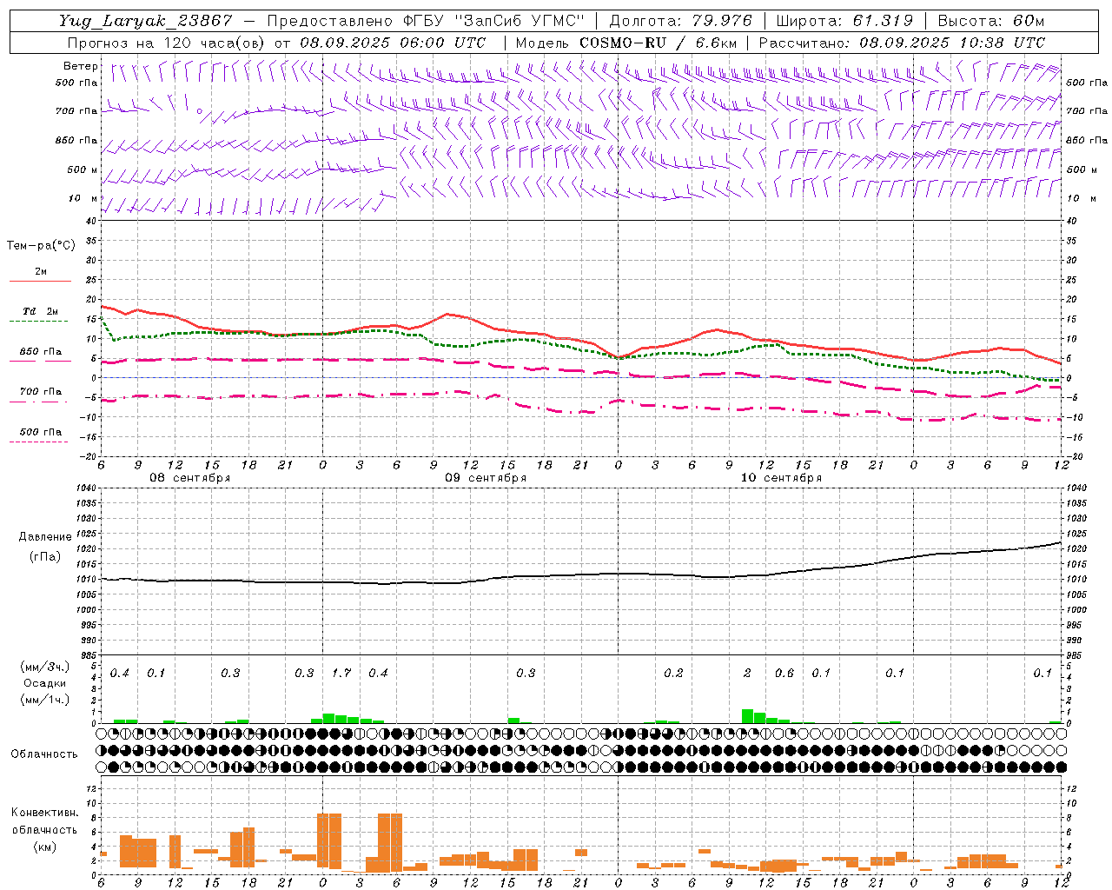1112x890 pixels.
Task: Select the provider text ФГБУ "ЗапСиб УГМС"
Action: point(494,21)
